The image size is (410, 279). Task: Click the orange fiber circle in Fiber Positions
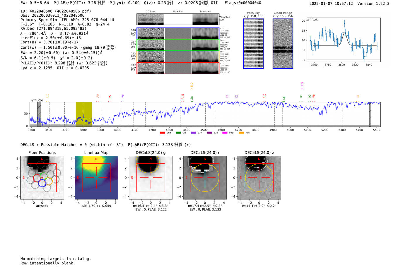pos(49,181)
